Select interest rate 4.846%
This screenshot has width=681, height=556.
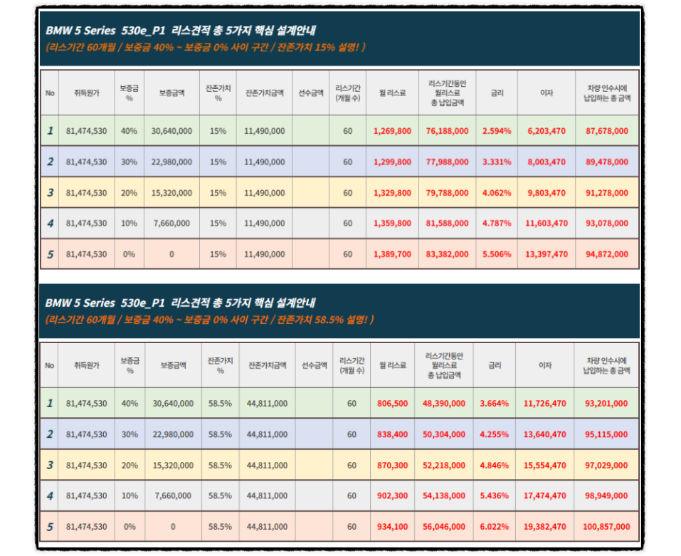click(494, 465)
